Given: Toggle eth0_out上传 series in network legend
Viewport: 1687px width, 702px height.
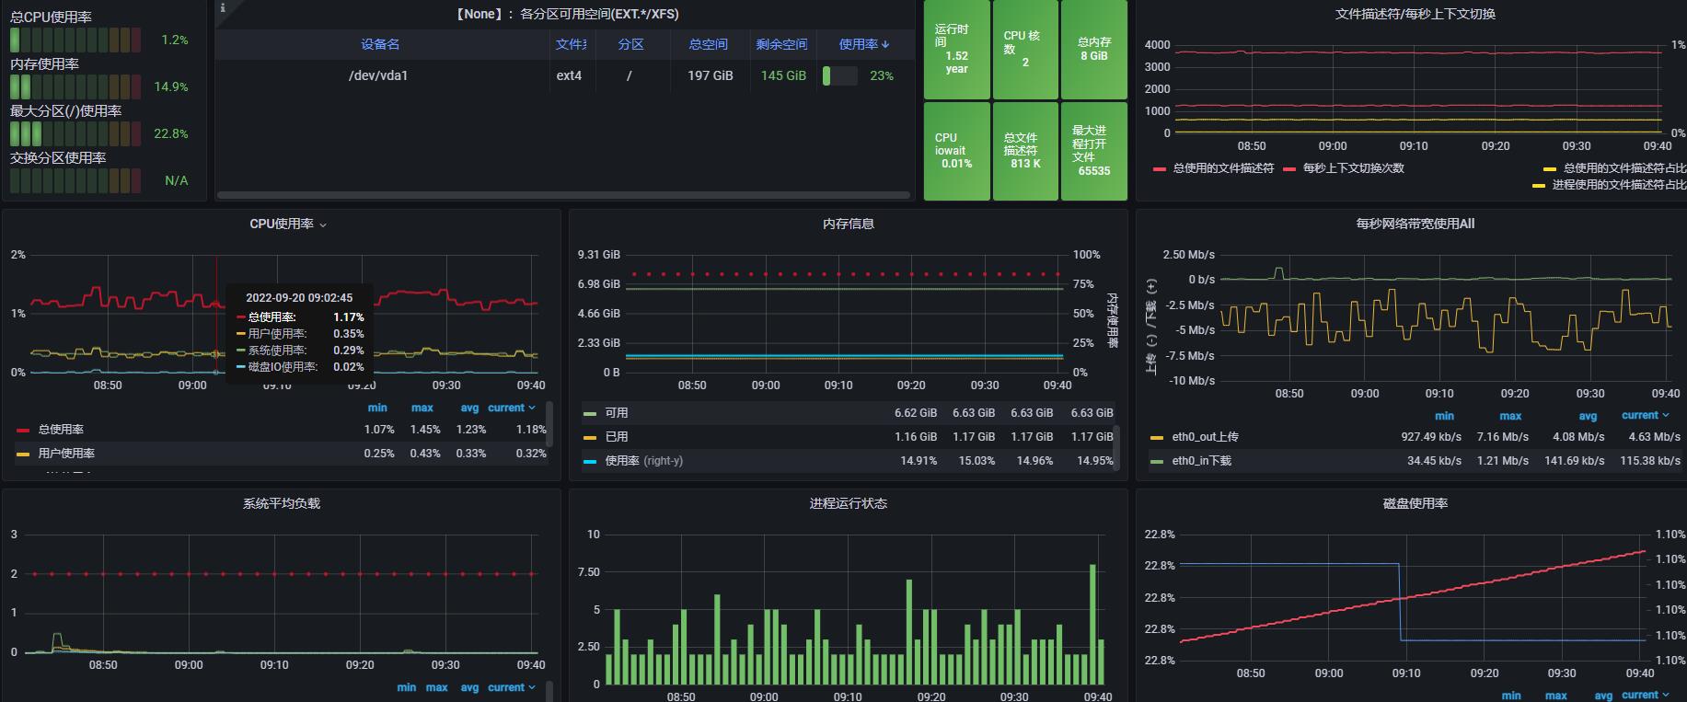Looking at the screenshot, I should pos(1205,437).
